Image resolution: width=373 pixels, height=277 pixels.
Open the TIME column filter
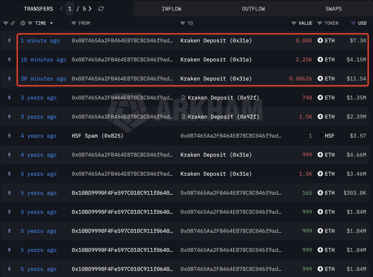point(30,23)
